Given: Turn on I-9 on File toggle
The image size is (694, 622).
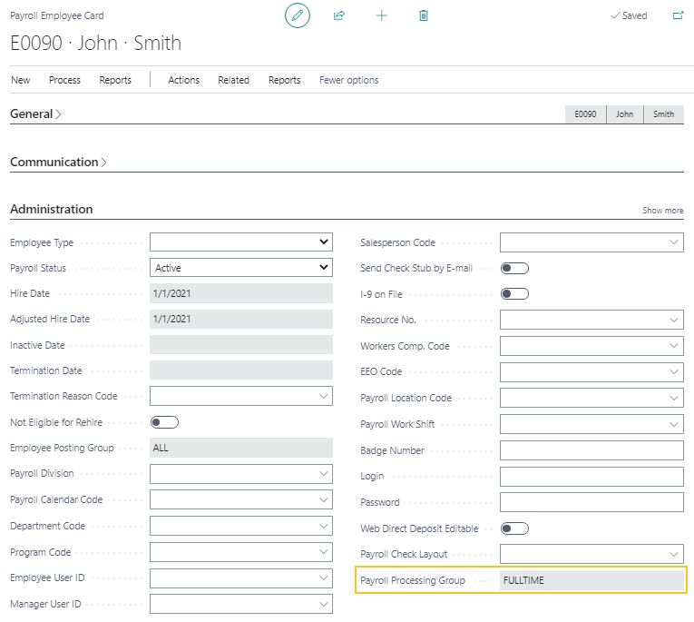Looking at the screenshot, I should pos(514,294).
